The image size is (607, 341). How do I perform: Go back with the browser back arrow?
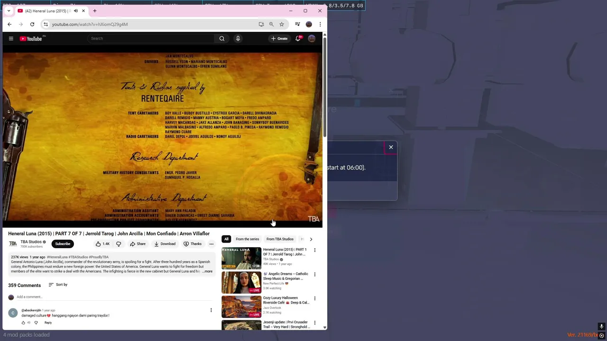tap(9, 24)
